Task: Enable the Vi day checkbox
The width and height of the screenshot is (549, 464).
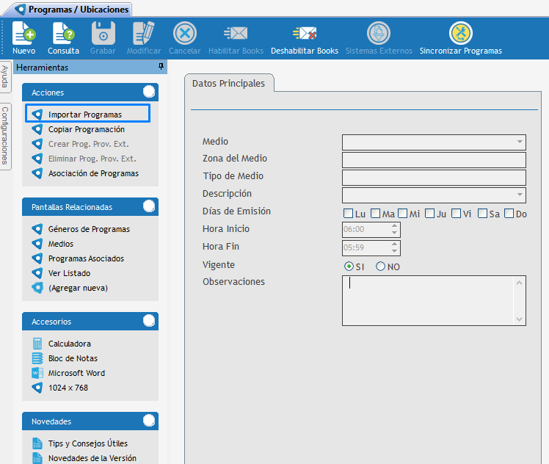Action: pyautogui.click(x=456, y=214)
